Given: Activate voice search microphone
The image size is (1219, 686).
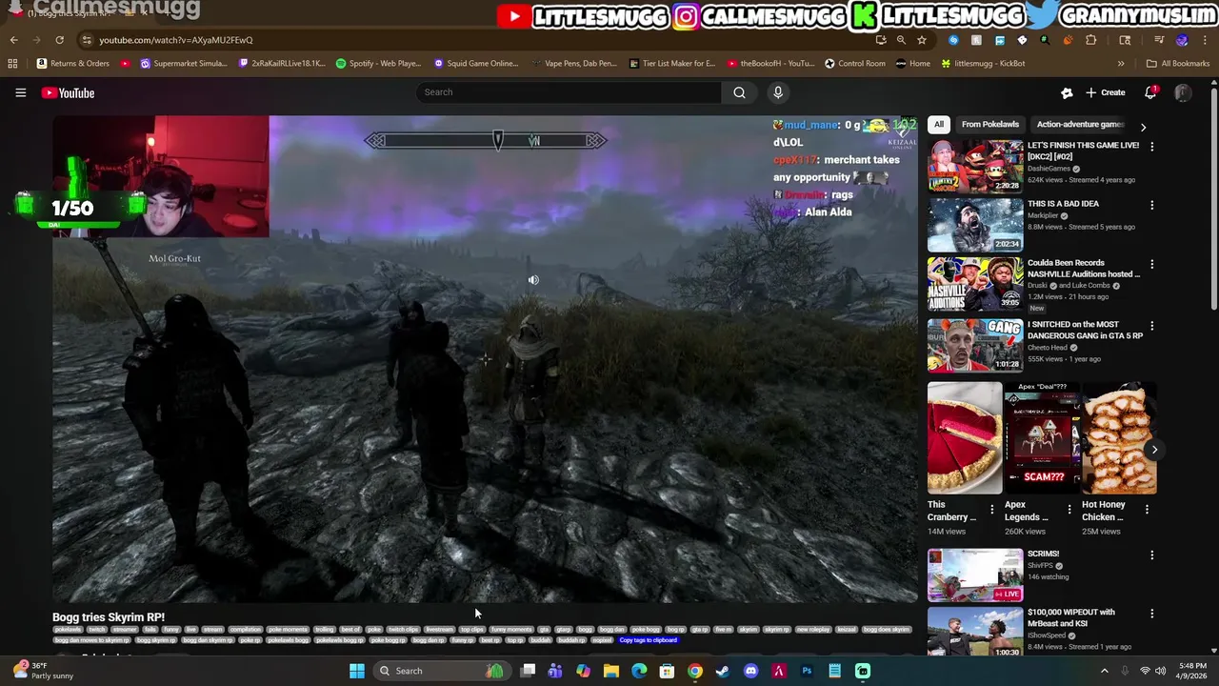Looking at the screenshot, I should coord(778,92).
